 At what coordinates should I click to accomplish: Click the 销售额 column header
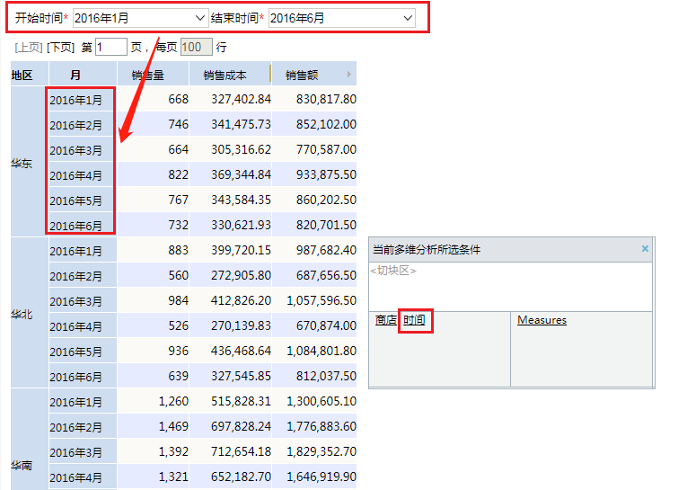[x=313, y=74]
